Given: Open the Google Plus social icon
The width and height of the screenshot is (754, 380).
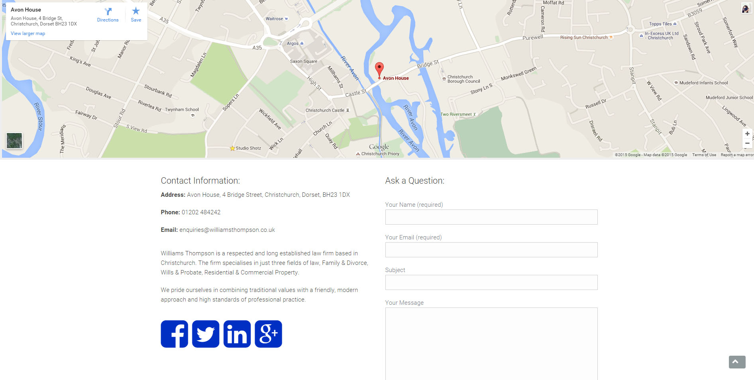Looking at the screenshot, I should [268, 334].
